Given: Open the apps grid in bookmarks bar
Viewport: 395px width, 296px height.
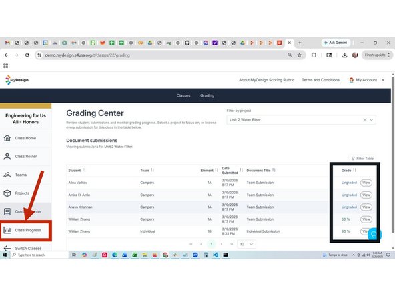Looking at the screenshot, I should 6,66.
